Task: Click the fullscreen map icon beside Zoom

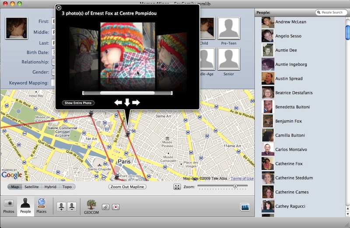Action: [x=177, y=187]
